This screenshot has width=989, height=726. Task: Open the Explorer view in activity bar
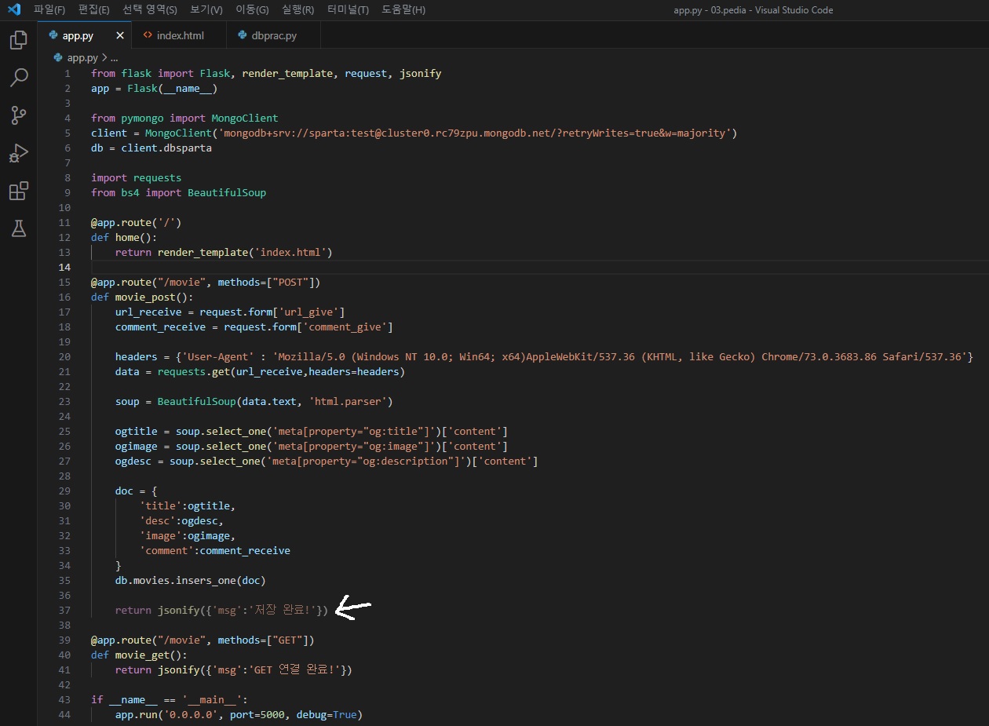[18, 40]
